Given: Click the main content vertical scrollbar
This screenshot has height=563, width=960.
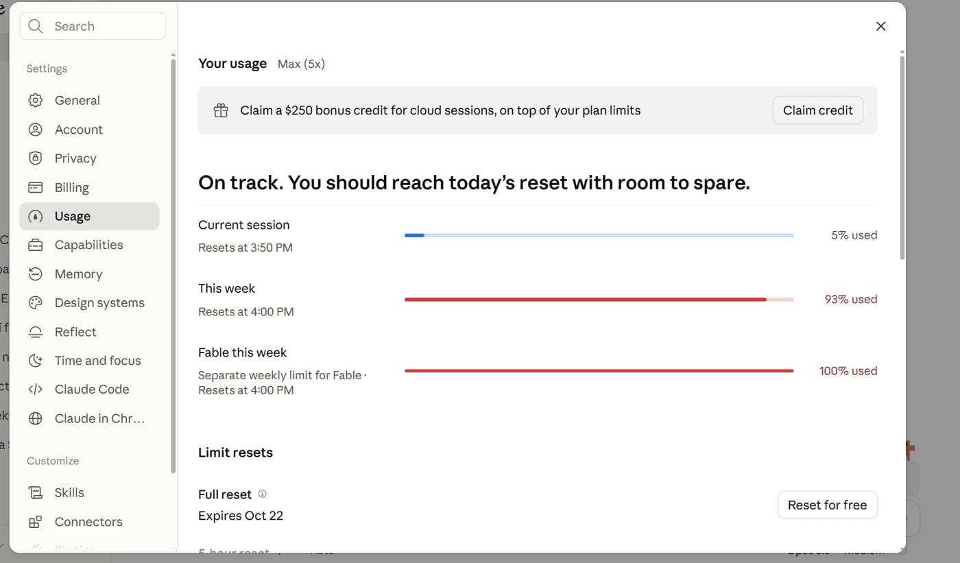Looking at the screenshot, I should 902,158.
